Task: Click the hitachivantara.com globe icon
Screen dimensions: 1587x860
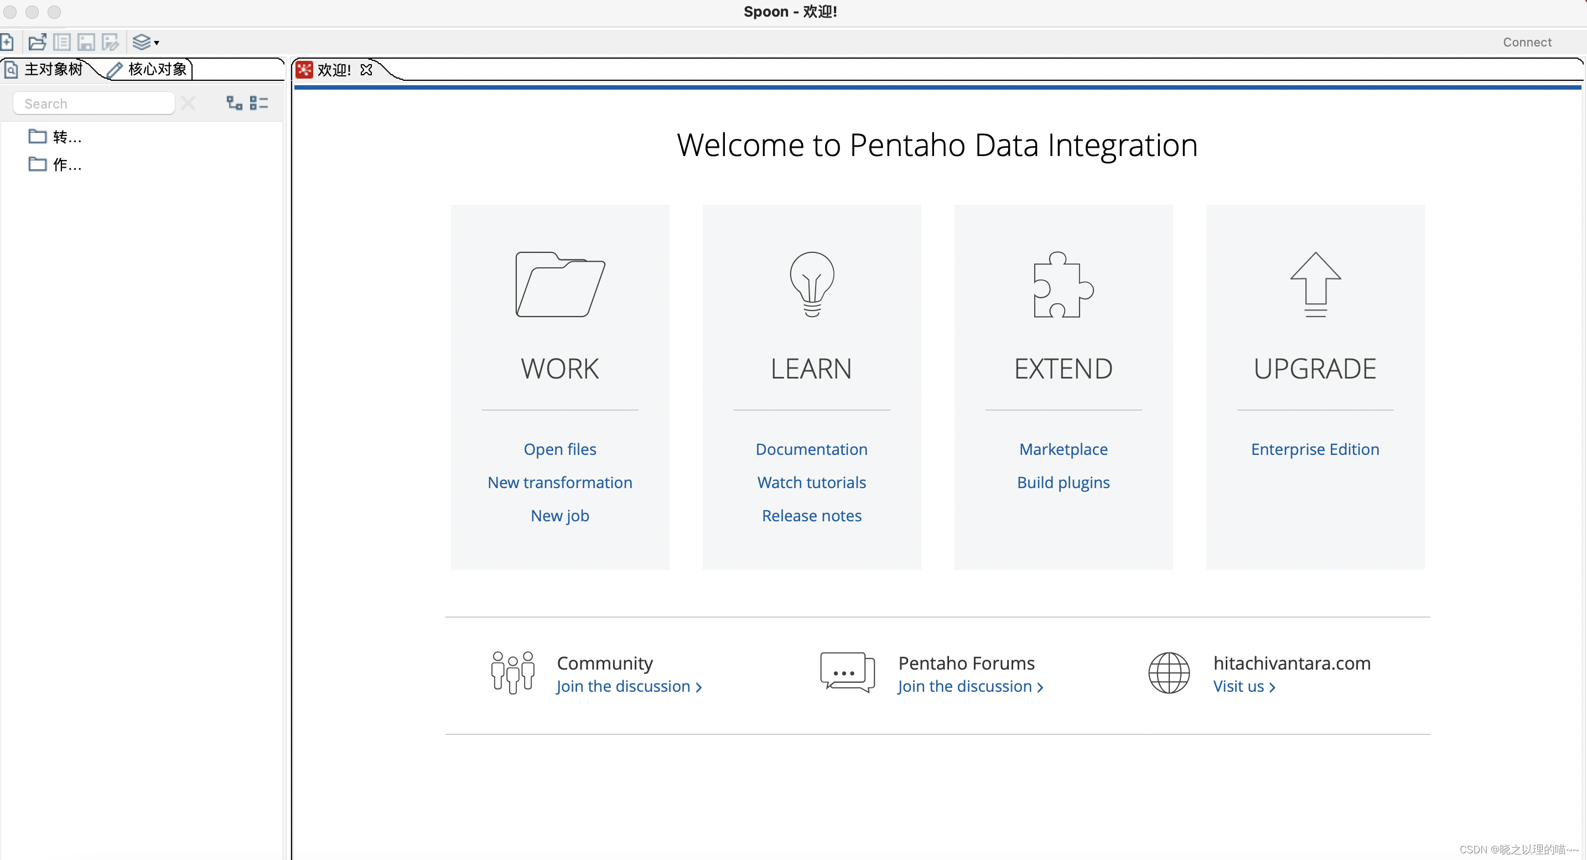Action: point(1169,673)
